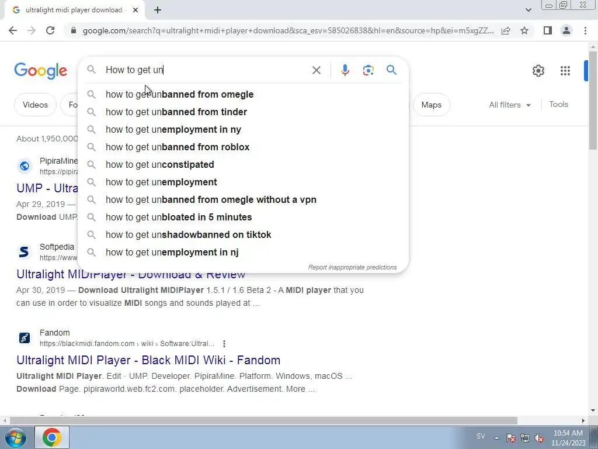Bookmark this tab with the star

[x=524, y=30]
